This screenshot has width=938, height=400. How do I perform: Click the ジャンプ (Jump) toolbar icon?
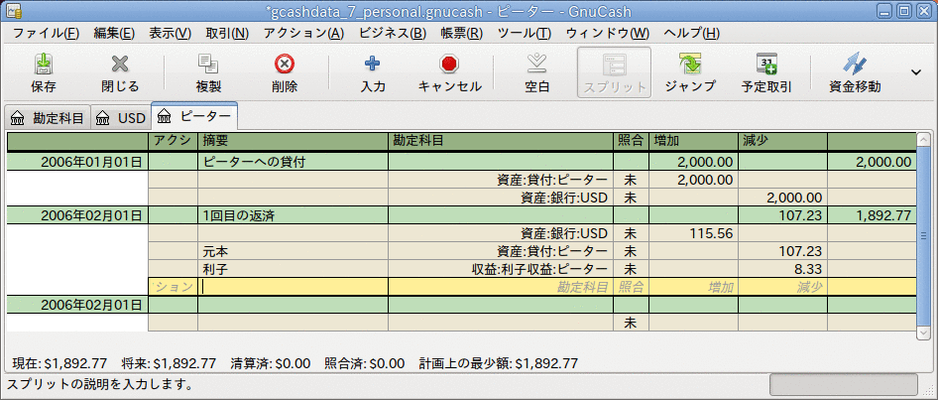[689, 73]
